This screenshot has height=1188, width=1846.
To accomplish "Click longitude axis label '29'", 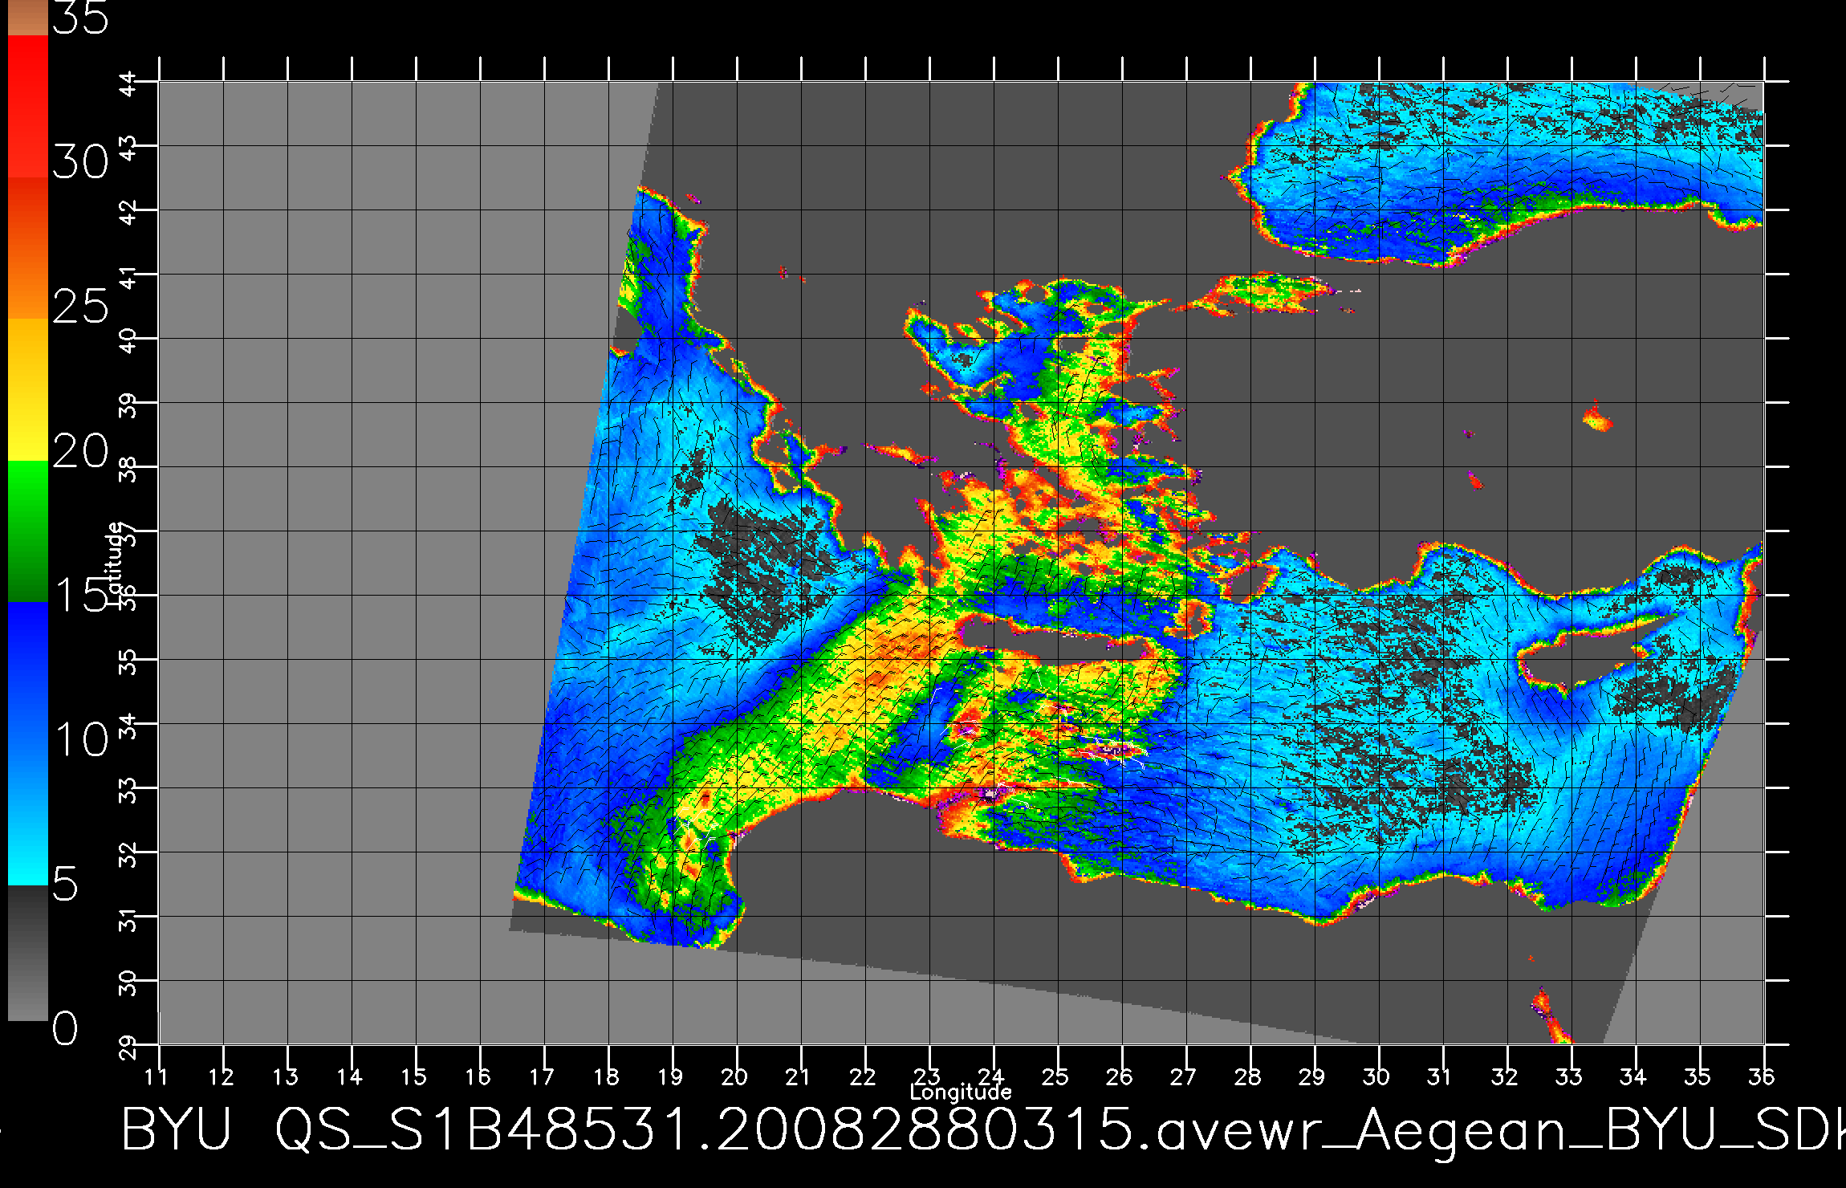I will [x=1312, y=1076].
